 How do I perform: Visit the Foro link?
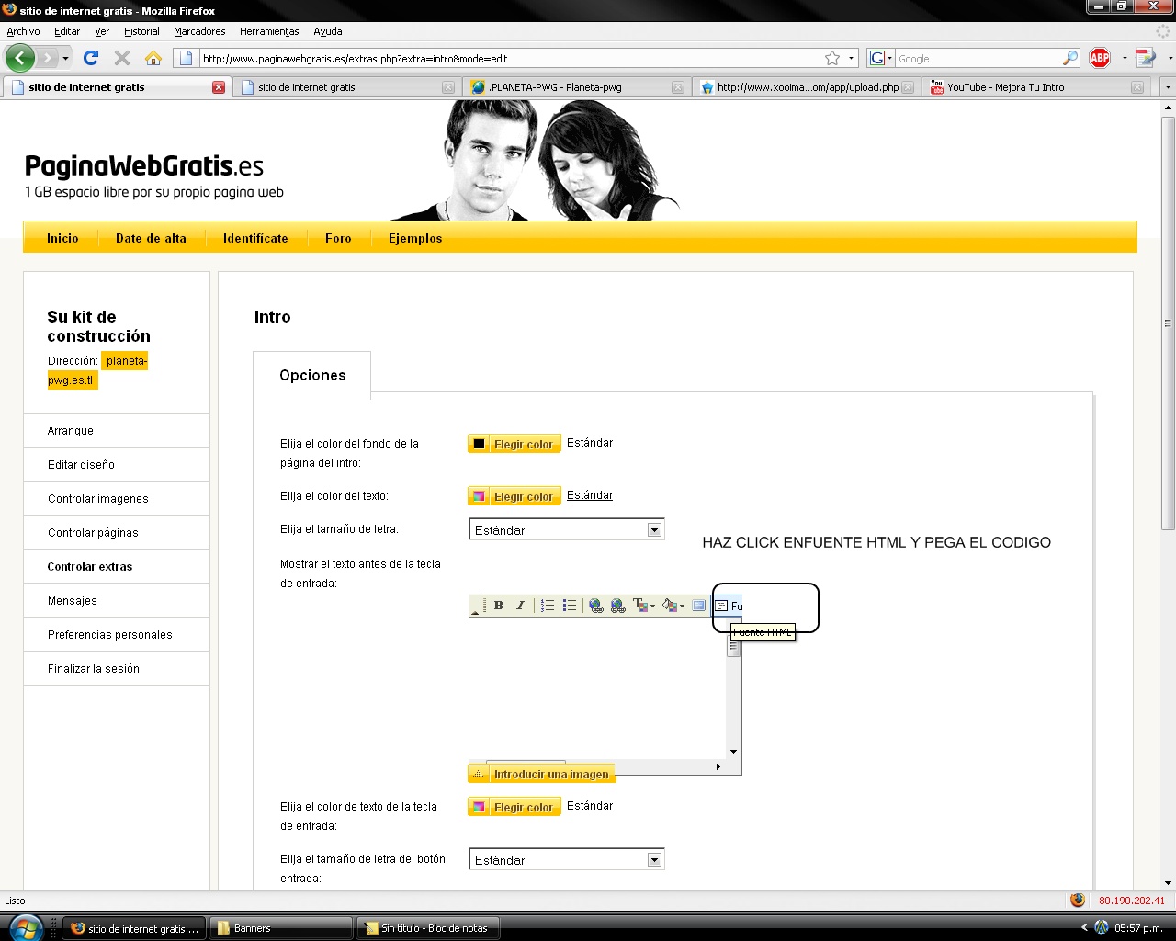pyautogui.click(x=338, y=238)
